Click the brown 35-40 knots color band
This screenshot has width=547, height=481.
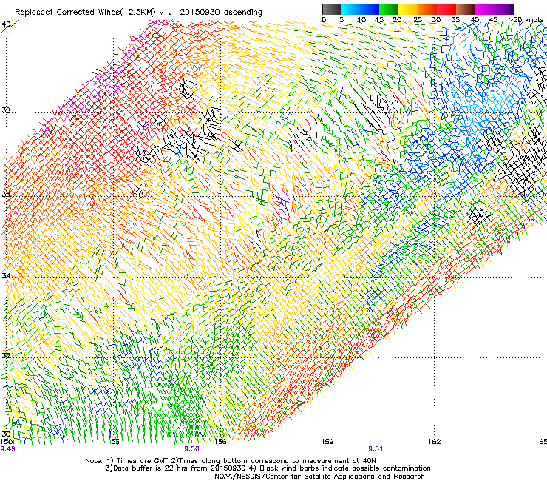[466, 9]
